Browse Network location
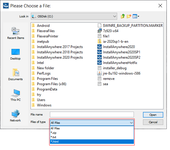This screenshot has width=170, height=150. click(15, 116)
